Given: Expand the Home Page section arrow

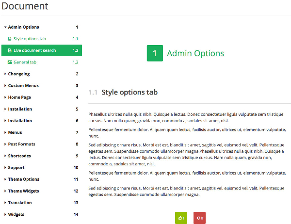Looking at the screenshot, I should pyautogui.click(x=5, y=97).
